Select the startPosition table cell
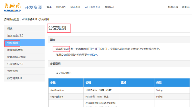 [66, 90]
